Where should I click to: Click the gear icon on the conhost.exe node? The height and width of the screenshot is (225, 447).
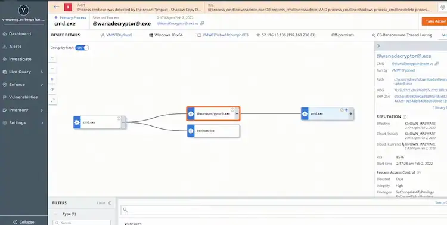click(191, 131)
